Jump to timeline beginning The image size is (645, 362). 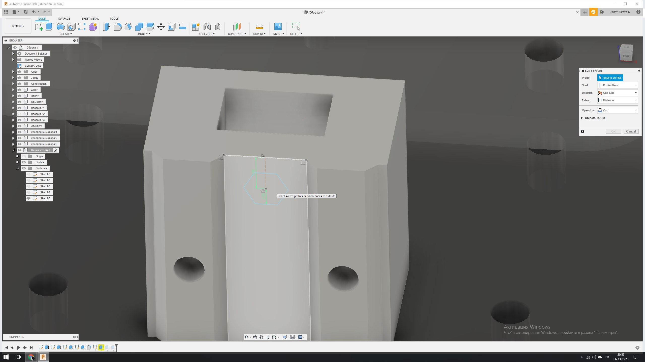[6, 348]
